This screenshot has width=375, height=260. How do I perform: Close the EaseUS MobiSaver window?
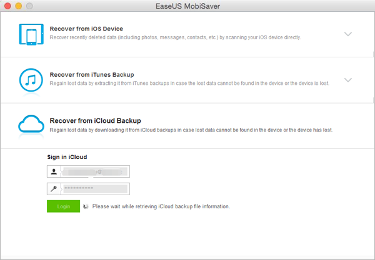pyautogui.click(x=7, y=6)
